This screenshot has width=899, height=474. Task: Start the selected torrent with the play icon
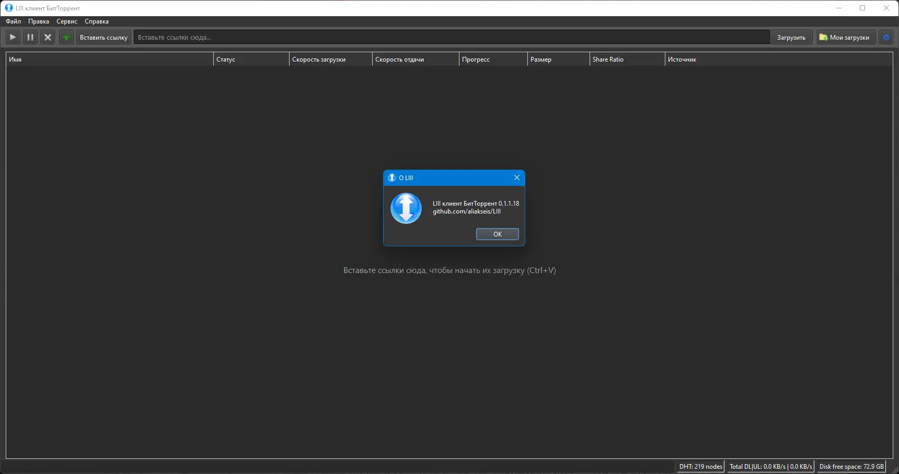12,37
